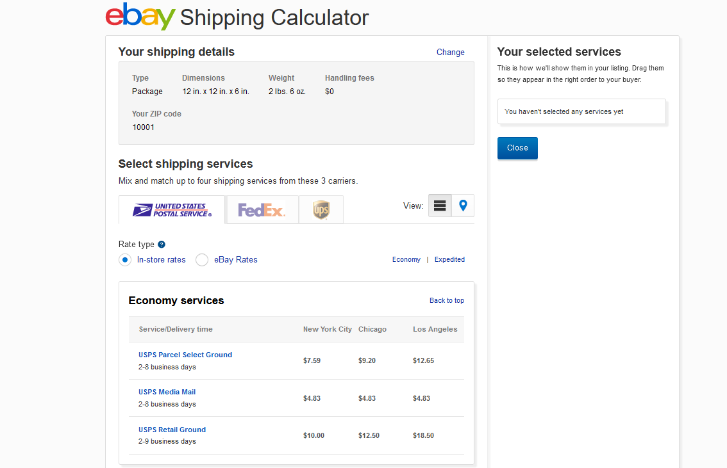The height and width of the screenshot is (468, 727).
Task: Click the empty selected services box
Action: point(581,111)
